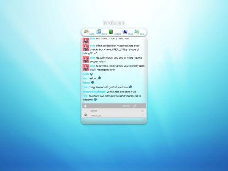Click username evie on "to anyone reading this"
Image resolution: width=228 pixels, height=171 pixels.
[x=92, y=66]
